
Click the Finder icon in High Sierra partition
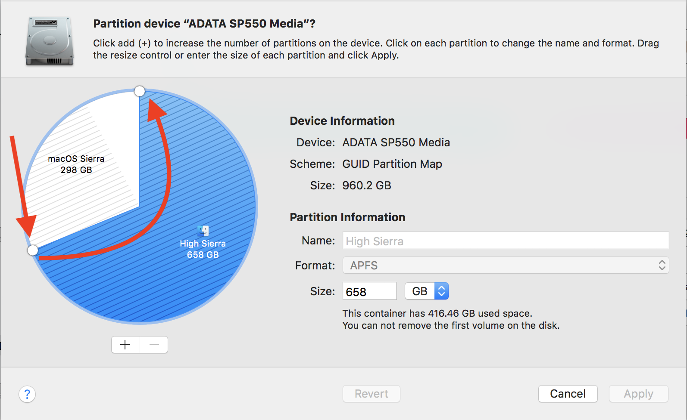(x=203, y=231)
